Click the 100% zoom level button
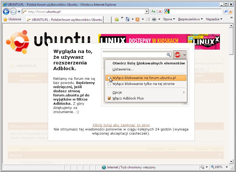This screenshot has width=236, height=172. (217, 167)
